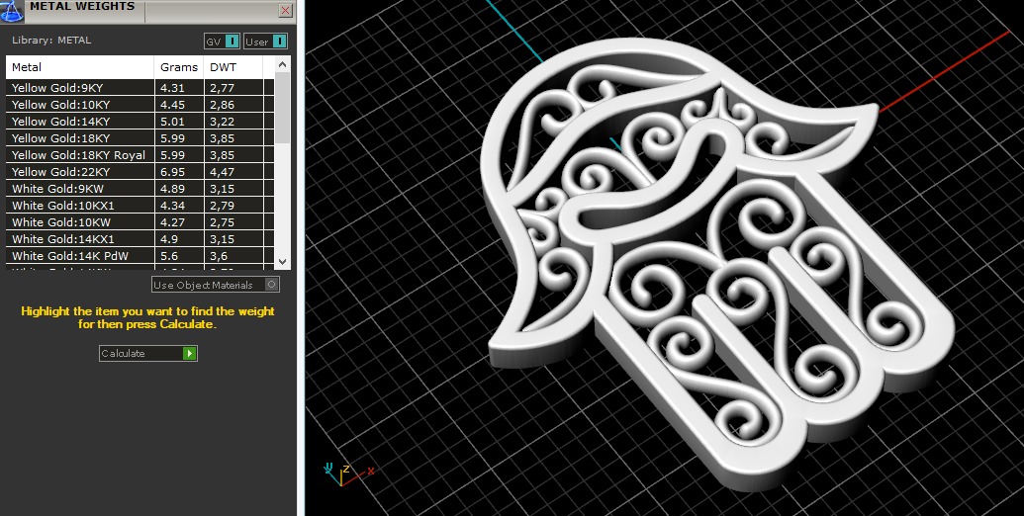Click the 3,6 DWT cell

tap(233, 256)
